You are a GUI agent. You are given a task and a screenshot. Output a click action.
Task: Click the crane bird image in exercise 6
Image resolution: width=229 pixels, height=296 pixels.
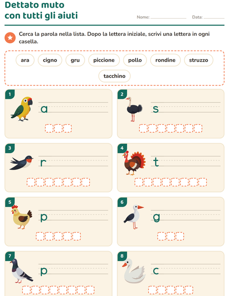click(x=134, y=217)
